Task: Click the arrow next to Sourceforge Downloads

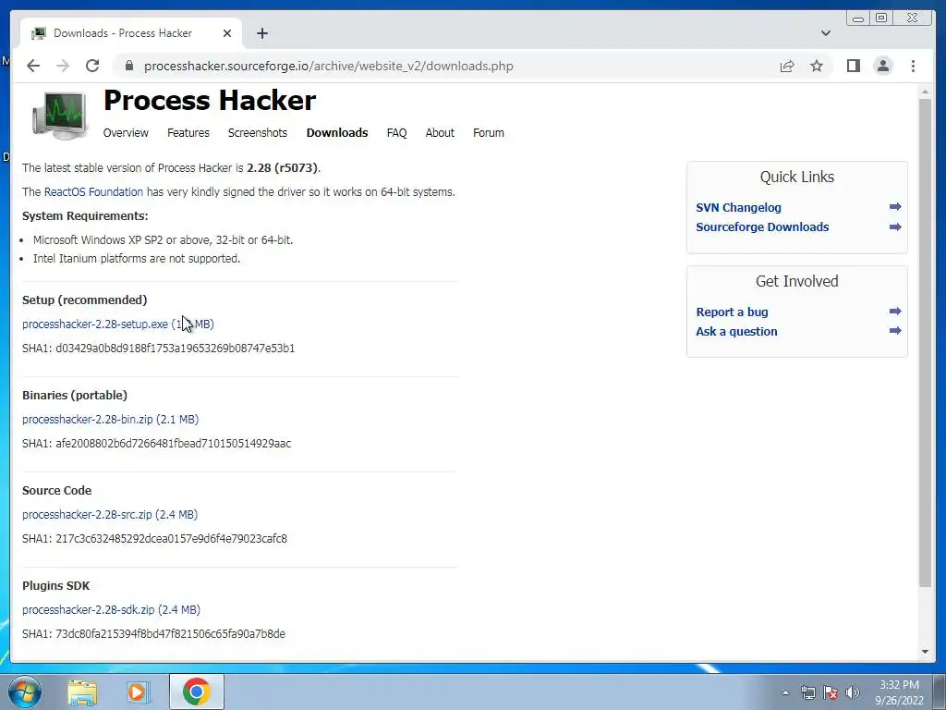Action: pos(894,227)
